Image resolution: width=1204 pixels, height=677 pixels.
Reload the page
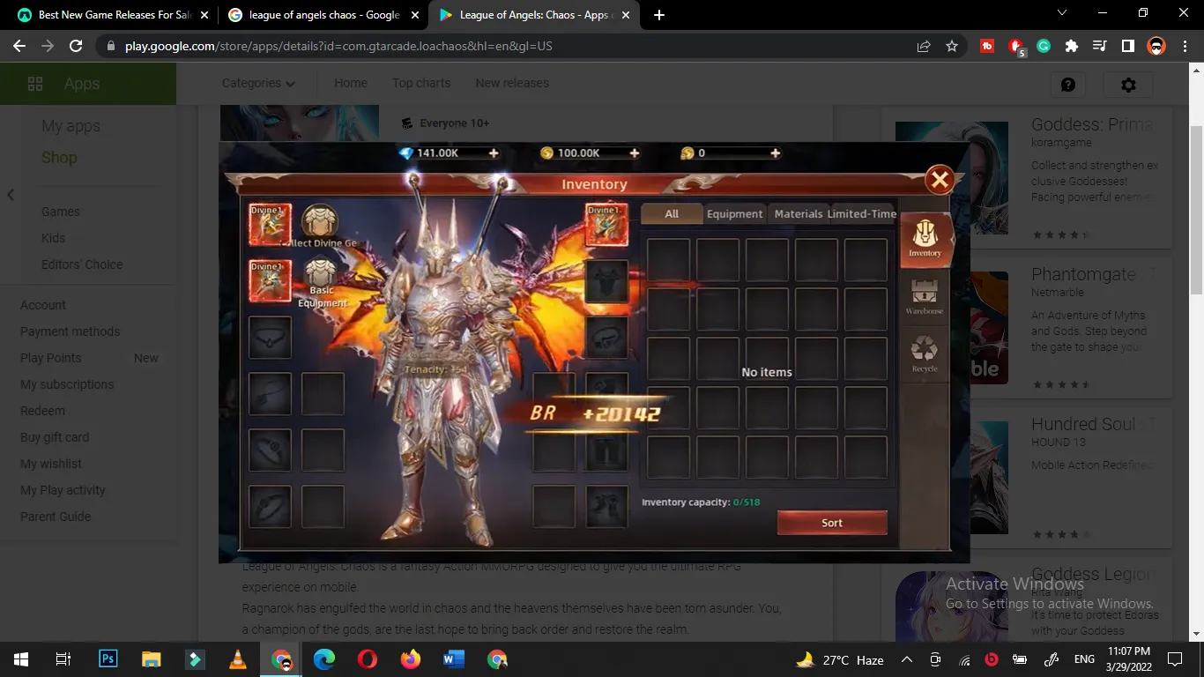coord(76,46)
